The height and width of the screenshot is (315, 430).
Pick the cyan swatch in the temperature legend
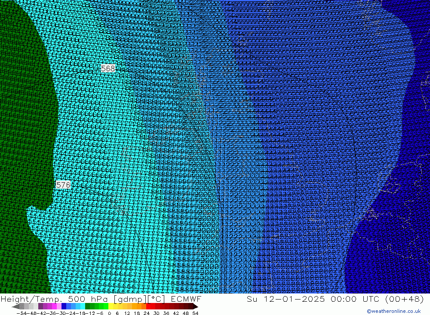pyautogui.click(x=83, y=306)
